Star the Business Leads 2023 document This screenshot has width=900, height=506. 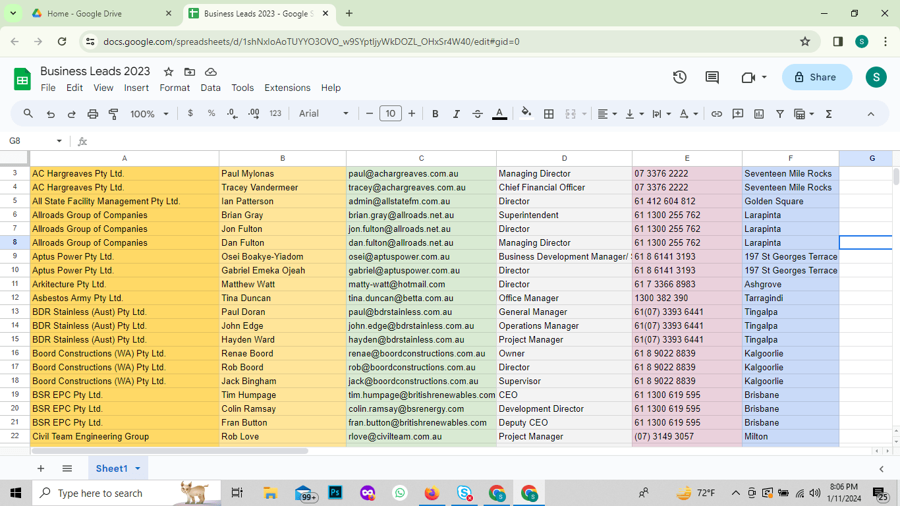click(x=169, y=72)
